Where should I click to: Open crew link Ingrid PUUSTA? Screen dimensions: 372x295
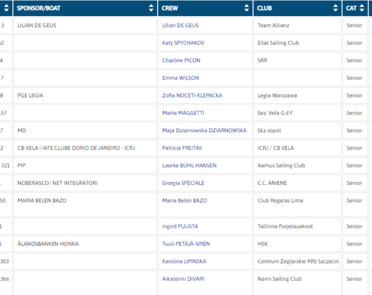pos(180,226)
